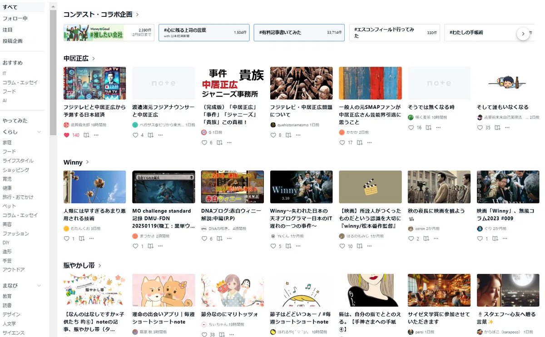
Task: Open more options for 映画「Winny」、無風コラム2023
Action: tap(505, 238)
